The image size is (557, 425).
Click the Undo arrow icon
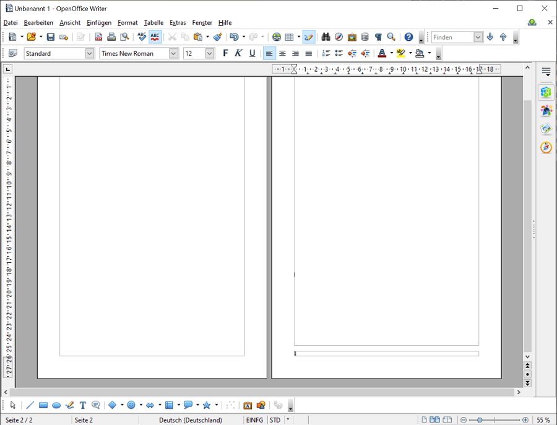(234, 37)
